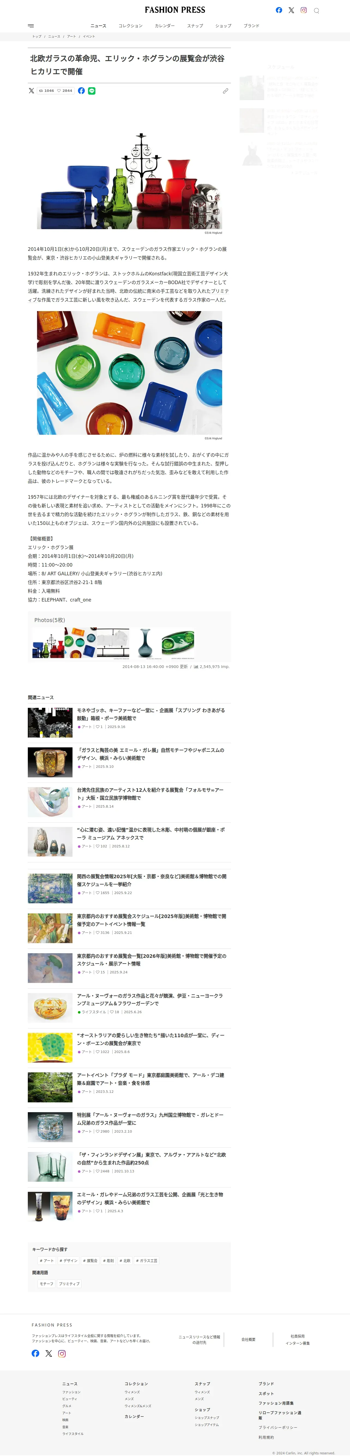Open the Instagram icon in the top header
Screen dimensions: 350x1456
[x=304, y=10]
